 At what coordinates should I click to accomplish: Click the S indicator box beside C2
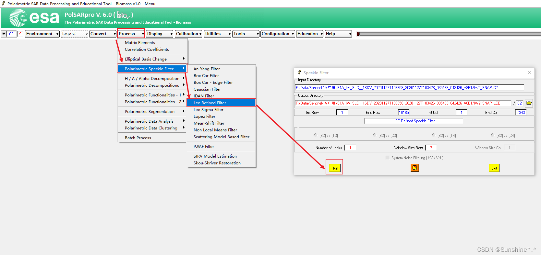pyautogui.click(x=20, y=34)
